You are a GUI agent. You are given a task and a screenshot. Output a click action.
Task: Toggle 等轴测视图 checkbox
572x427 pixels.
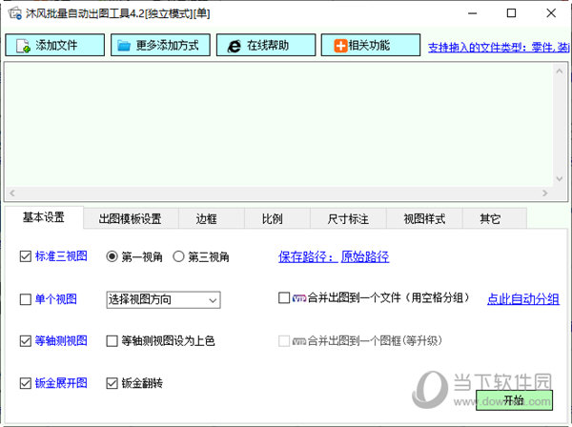point(26,340)
